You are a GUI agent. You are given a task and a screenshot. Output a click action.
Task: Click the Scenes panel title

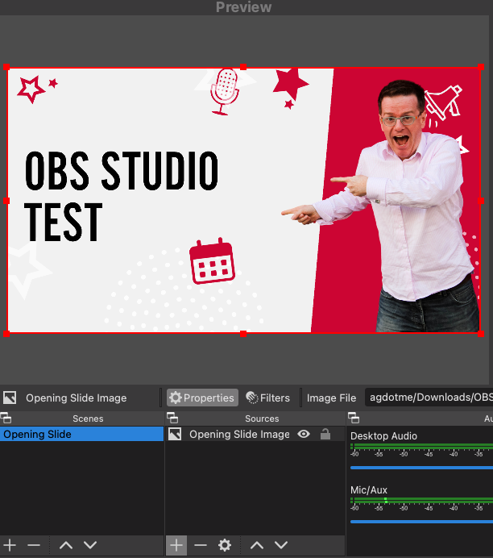(x=88, y=418)
